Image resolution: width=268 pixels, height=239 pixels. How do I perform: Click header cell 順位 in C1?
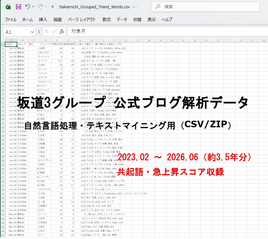34,44
